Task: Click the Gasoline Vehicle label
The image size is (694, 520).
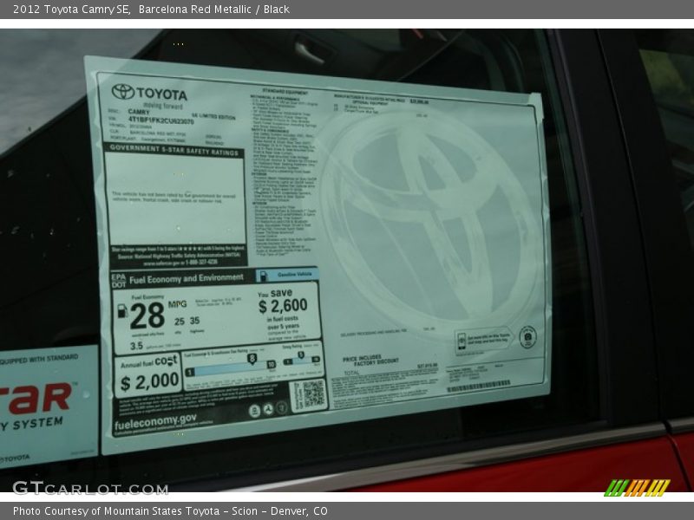Action: (x=290, y=273)
